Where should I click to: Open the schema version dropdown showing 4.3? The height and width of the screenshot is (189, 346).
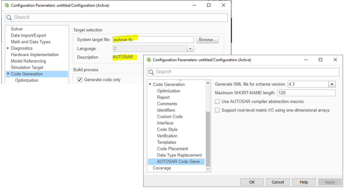pyautogui.click(x=332, y=84)
